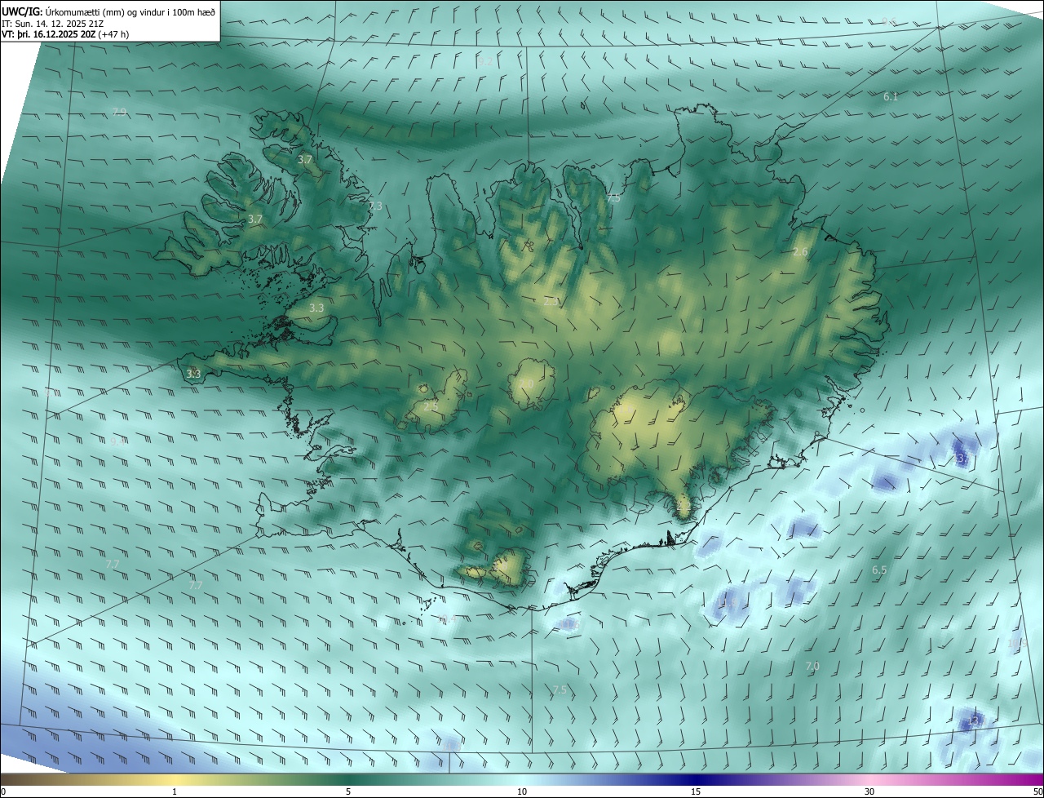Screen dimensions: 1044x798
Task: Click the map value '2.5' on the western glacier
Action: pos(431,406)
